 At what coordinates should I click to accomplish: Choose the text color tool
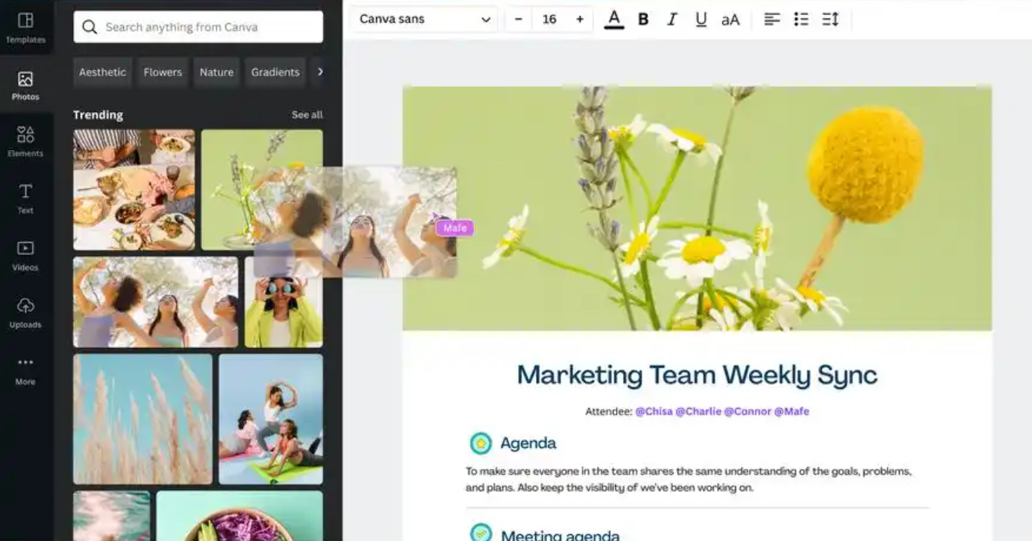[x=614, y=19]
